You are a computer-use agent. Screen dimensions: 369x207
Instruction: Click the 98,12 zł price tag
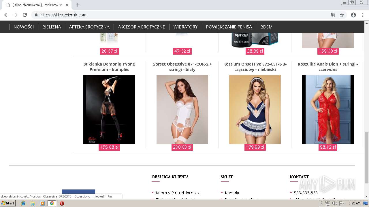[328, 147]
